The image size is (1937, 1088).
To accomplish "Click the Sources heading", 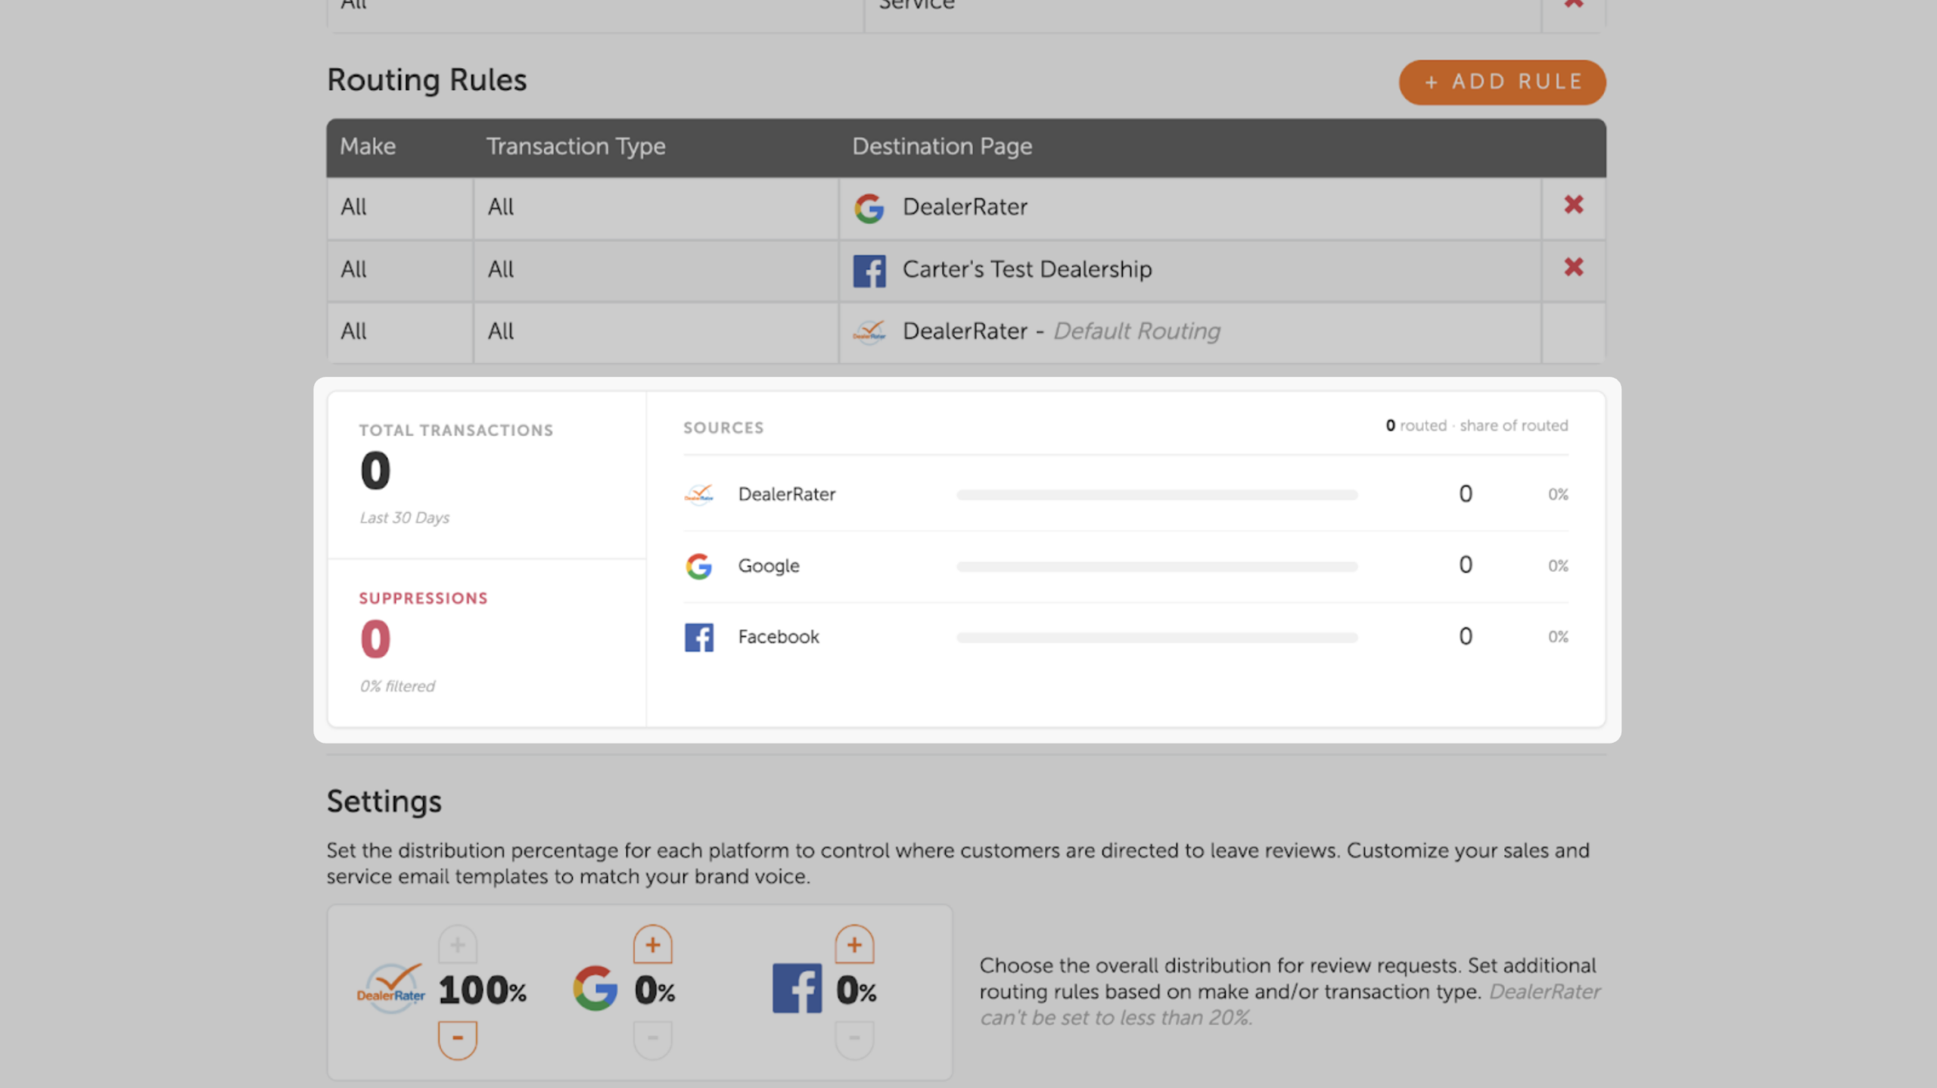I will coord(723,428).
